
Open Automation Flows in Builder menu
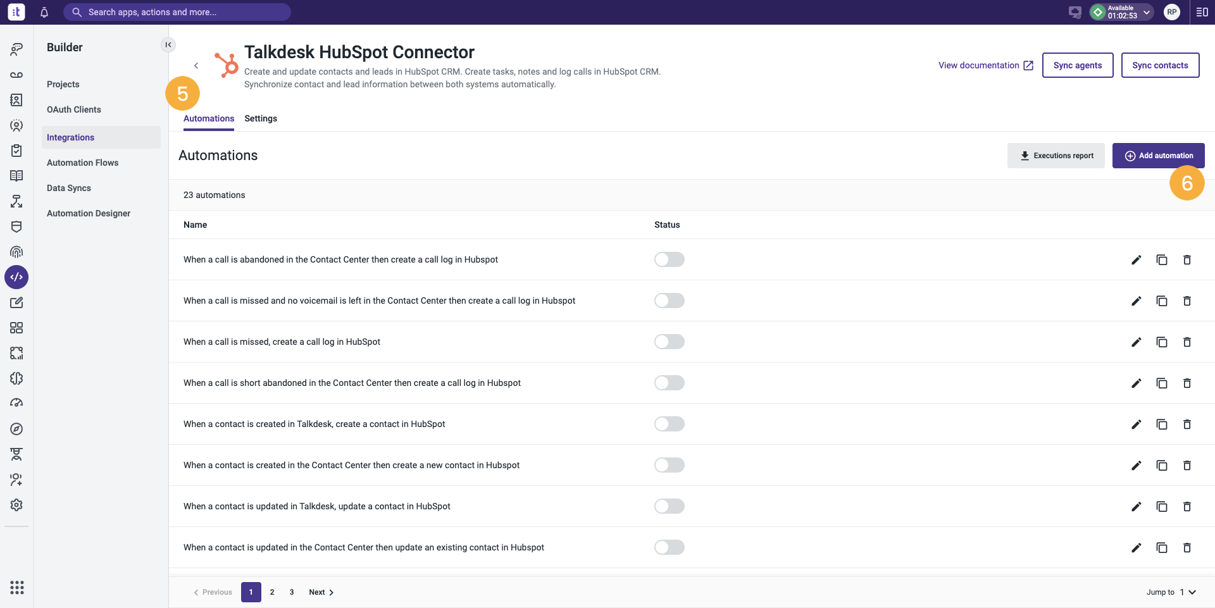[83, 163]
